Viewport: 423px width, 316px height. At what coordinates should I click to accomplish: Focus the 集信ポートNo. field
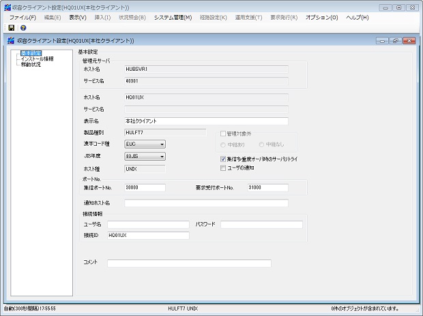pyautogui.click(x=145, y=188)
